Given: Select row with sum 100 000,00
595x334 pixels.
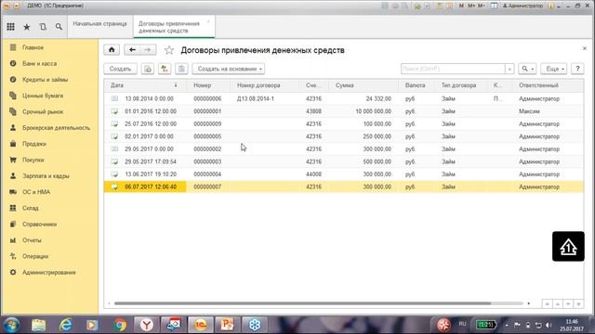Looking at the screenshot, I should [x=344, y=123].
